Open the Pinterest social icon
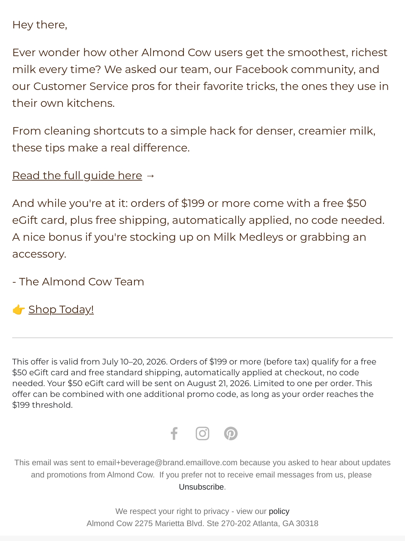The width and height of the screenshot is (405, 541). point(231,433)
